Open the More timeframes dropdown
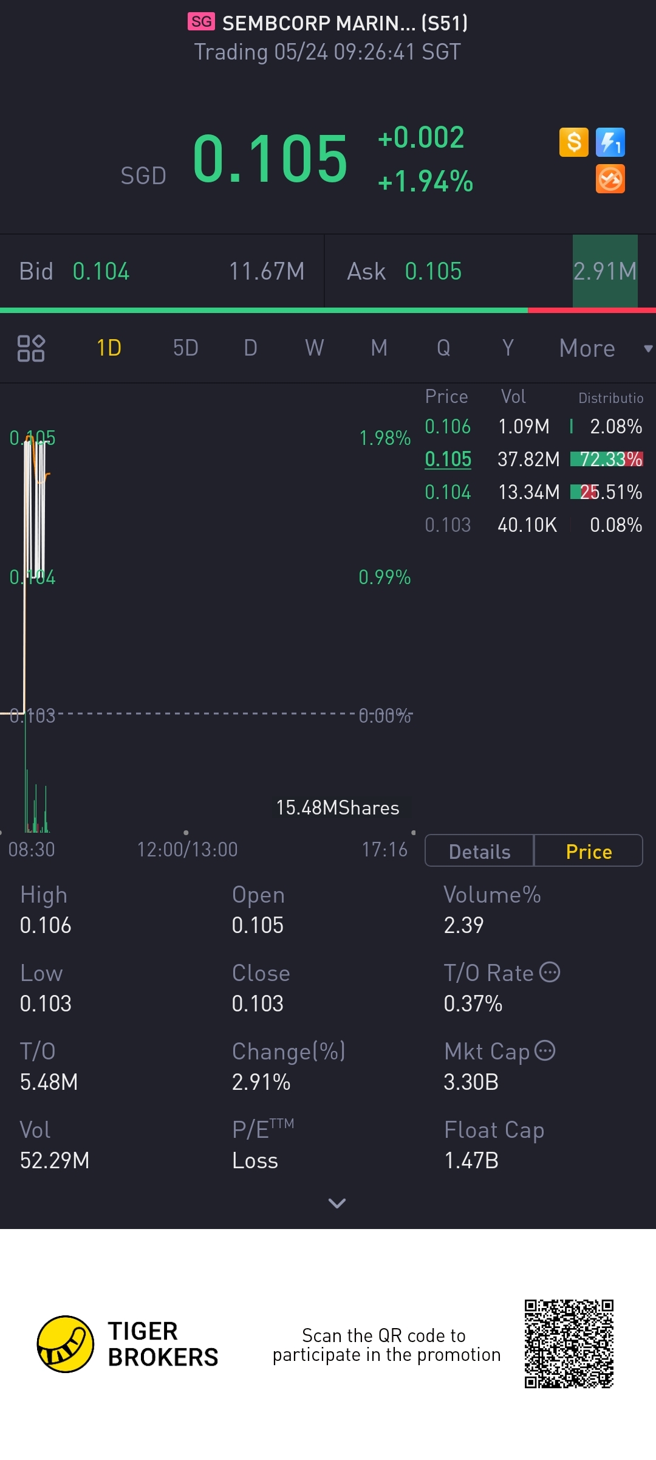The height and width of the screenshot is (1460, 656). 606,348
